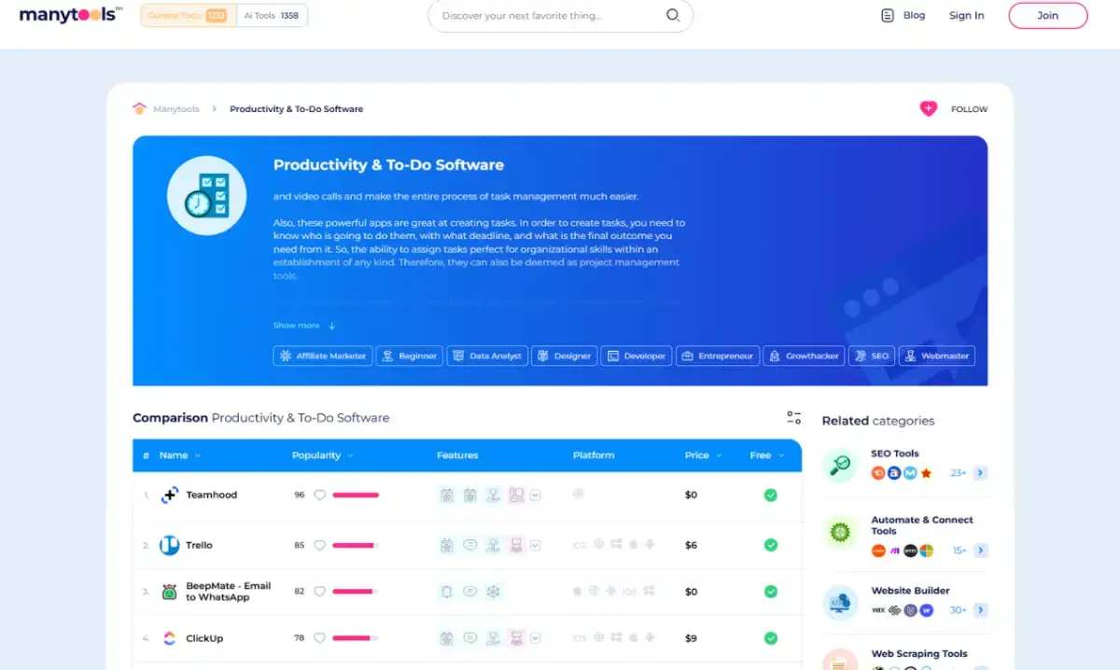Click the search magnifier icon
This screenshot has height=670, width=1120.
672,16
